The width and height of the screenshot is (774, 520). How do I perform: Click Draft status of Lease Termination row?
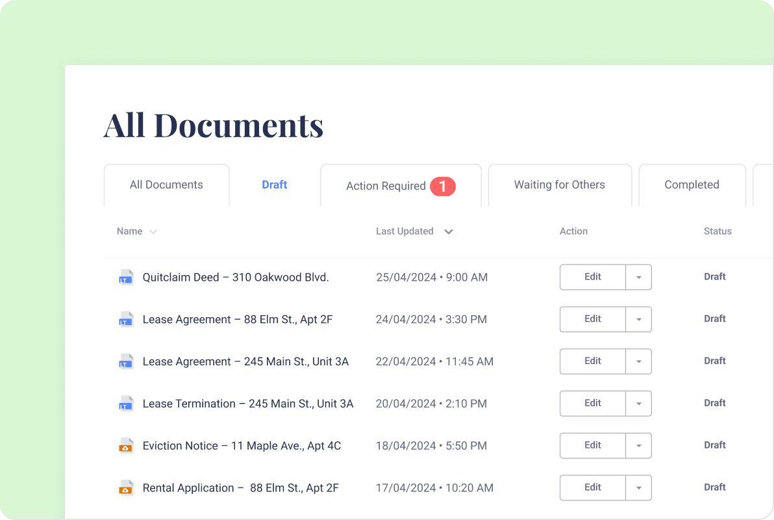tap(715, 404)
